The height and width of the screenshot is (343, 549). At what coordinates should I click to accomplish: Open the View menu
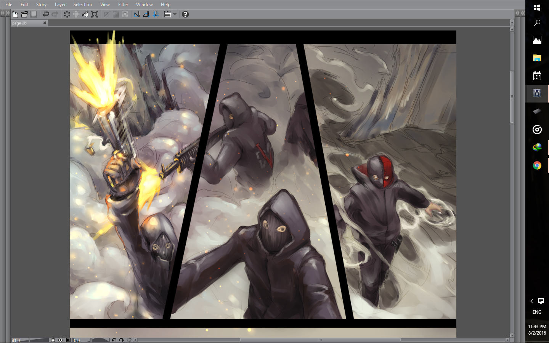pos(105,5)
